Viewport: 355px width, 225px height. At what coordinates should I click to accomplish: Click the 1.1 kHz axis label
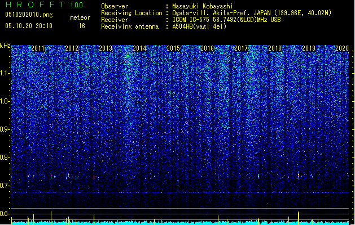5,73
